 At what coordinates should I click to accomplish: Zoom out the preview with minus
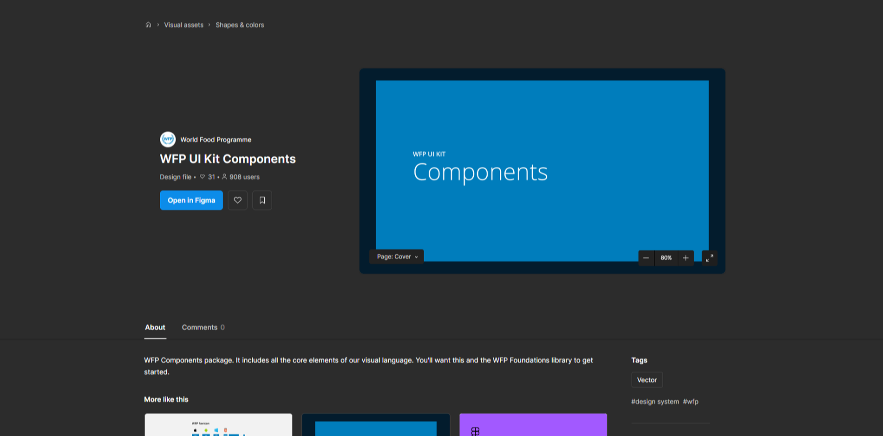[x=646, y=258]
